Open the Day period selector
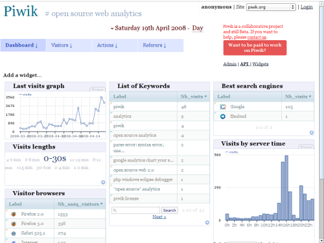Viewport: 324px width, 243px height. click(x=198, y=28)
